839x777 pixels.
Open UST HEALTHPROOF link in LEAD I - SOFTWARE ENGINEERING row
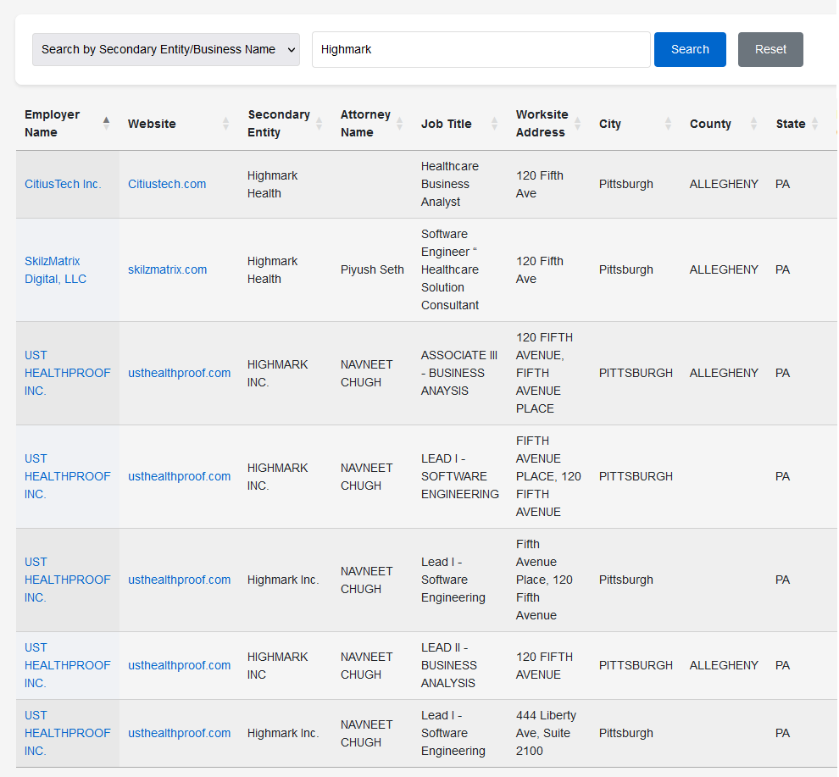(68, 476)
